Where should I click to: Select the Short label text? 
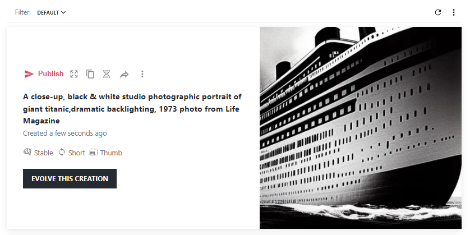pos(77,153)
